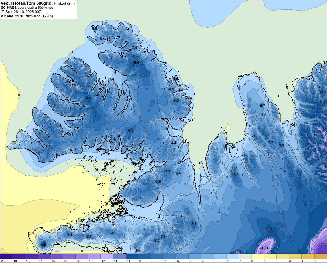Click the -3.8 temperature value on the map

coord(90,221)
